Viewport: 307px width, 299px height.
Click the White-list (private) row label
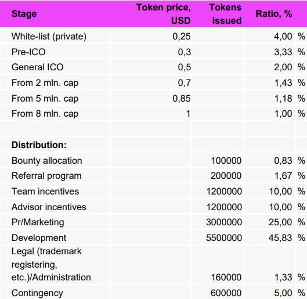click(x=49, y=37)
